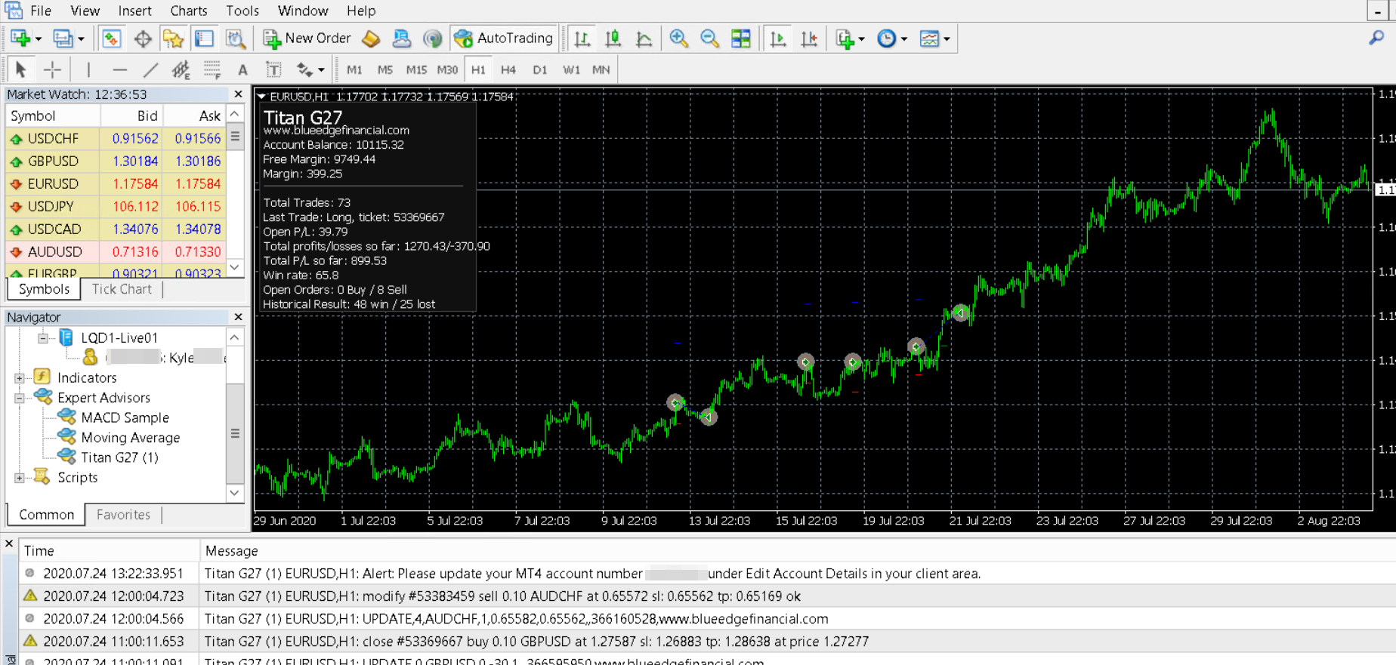
Task: Zoom out the chart
Action: click(709, 38)
